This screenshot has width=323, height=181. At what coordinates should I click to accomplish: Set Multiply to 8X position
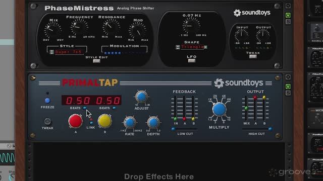pos(229,100)
